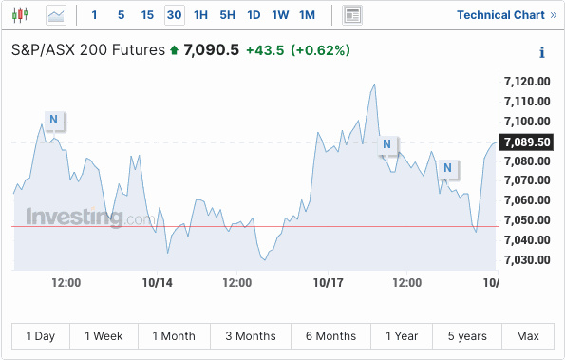Select the 1M interval
Viewport: 565px width, 360px height.
click(x=307, y=15)
